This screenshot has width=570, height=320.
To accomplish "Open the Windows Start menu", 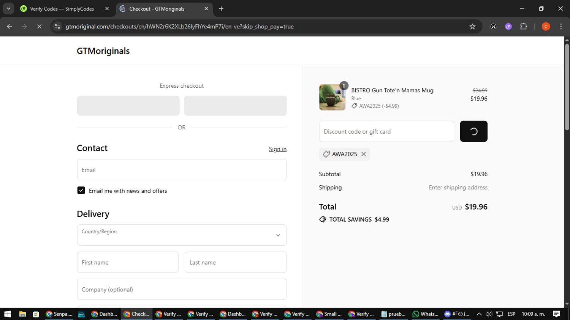I will tap(8, 314).
